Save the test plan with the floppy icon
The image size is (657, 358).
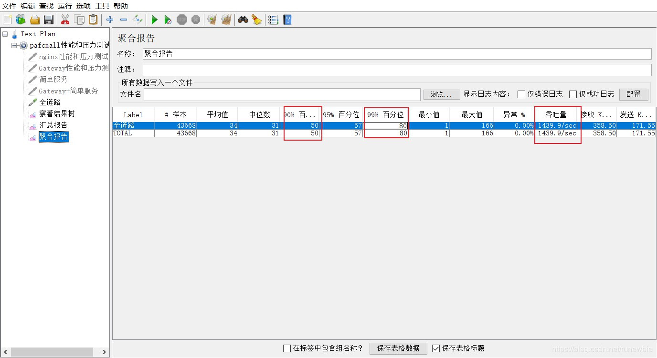click(x=48, y=20)
